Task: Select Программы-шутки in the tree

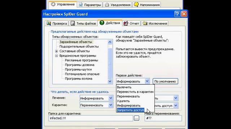Action: 78,70
